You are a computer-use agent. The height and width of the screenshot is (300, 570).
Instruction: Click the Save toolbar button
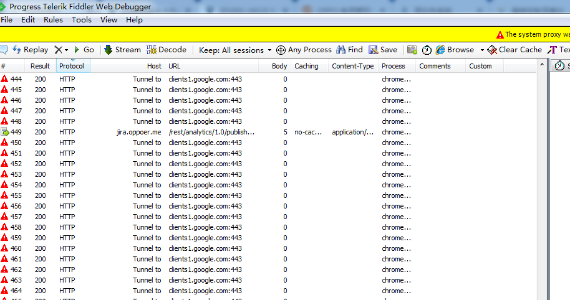coord(383,50)
